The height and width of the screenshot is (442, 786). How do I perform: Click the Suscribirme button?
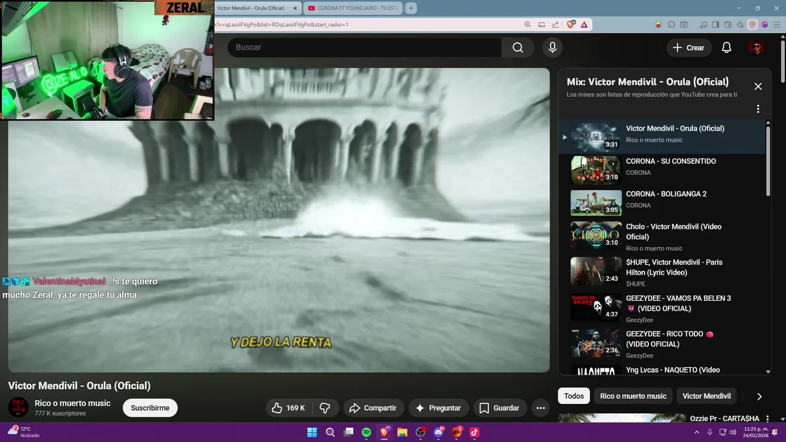[150, 408]
